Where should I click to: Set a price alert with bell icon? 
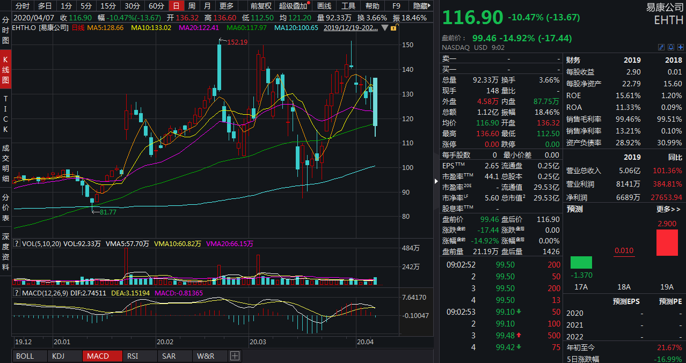coord(670,47)
